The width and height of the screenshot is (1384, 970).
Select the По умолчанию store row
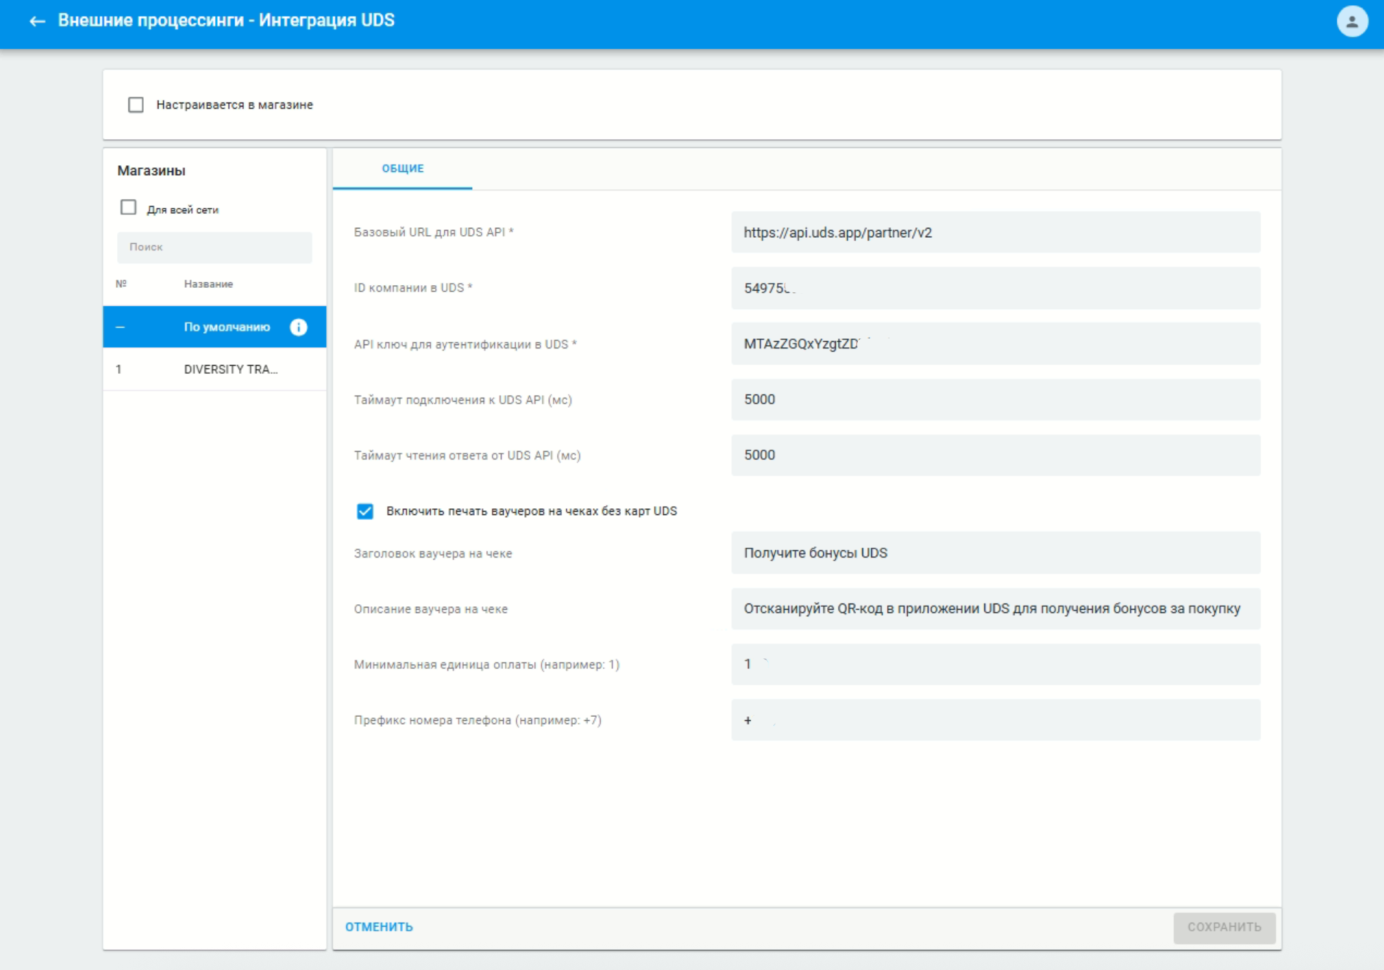pyautogui.click(x=214, y=327)
